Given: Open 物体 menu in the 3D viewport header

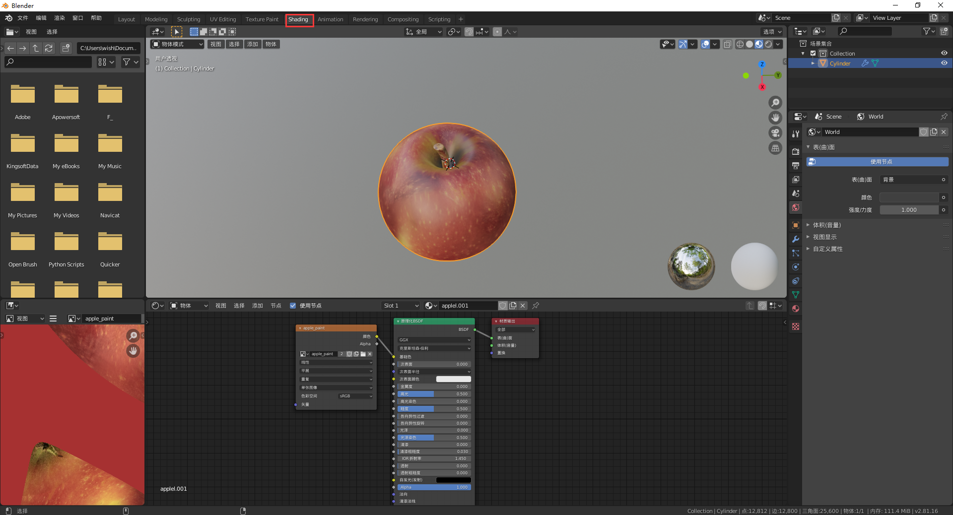Looking at the screenshot, I should [271, 44].
